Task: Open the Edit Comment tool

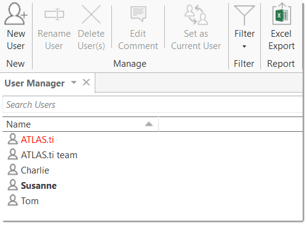Action: pos(138,28)
